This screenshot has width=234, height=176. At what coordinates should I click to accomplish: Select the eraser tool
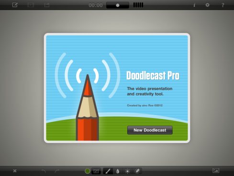pyautogui.click(x=137, y=171)
